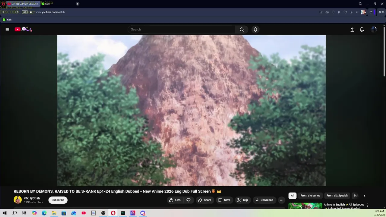386x217 pixels.
Task: Open Task View on taskbar
Action: pyautogui.click(x=24, y=213)
